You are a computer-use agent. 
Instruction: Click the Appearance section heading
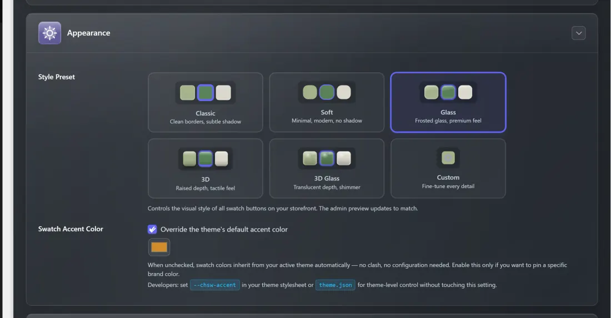click(x=88, y=33)
